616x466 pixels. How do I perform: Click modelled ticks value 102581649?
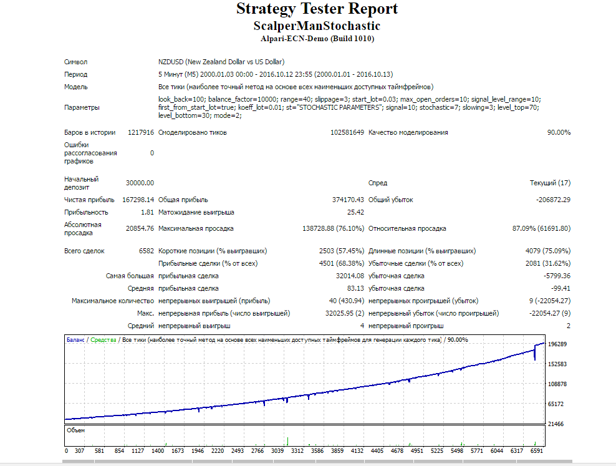coord(347,132)
